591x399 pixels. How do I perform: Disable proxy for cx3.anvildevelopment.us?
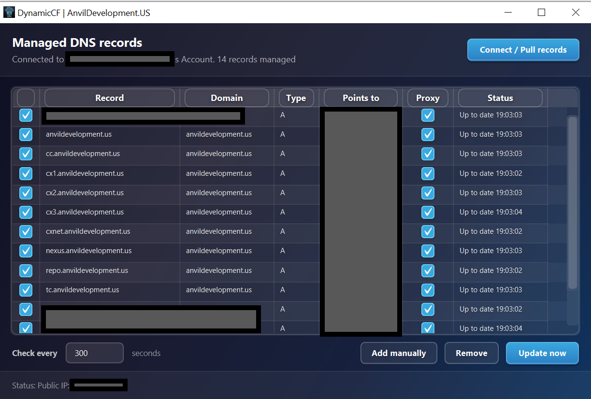click(x=428, y=212)
